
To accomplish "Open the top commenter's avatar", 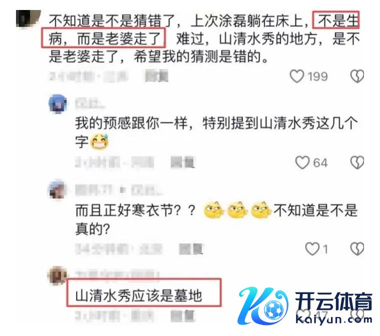I will click(28, 19).
